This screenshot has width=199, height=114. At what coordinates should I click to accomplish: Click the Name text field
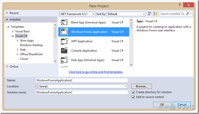[82, 80]
